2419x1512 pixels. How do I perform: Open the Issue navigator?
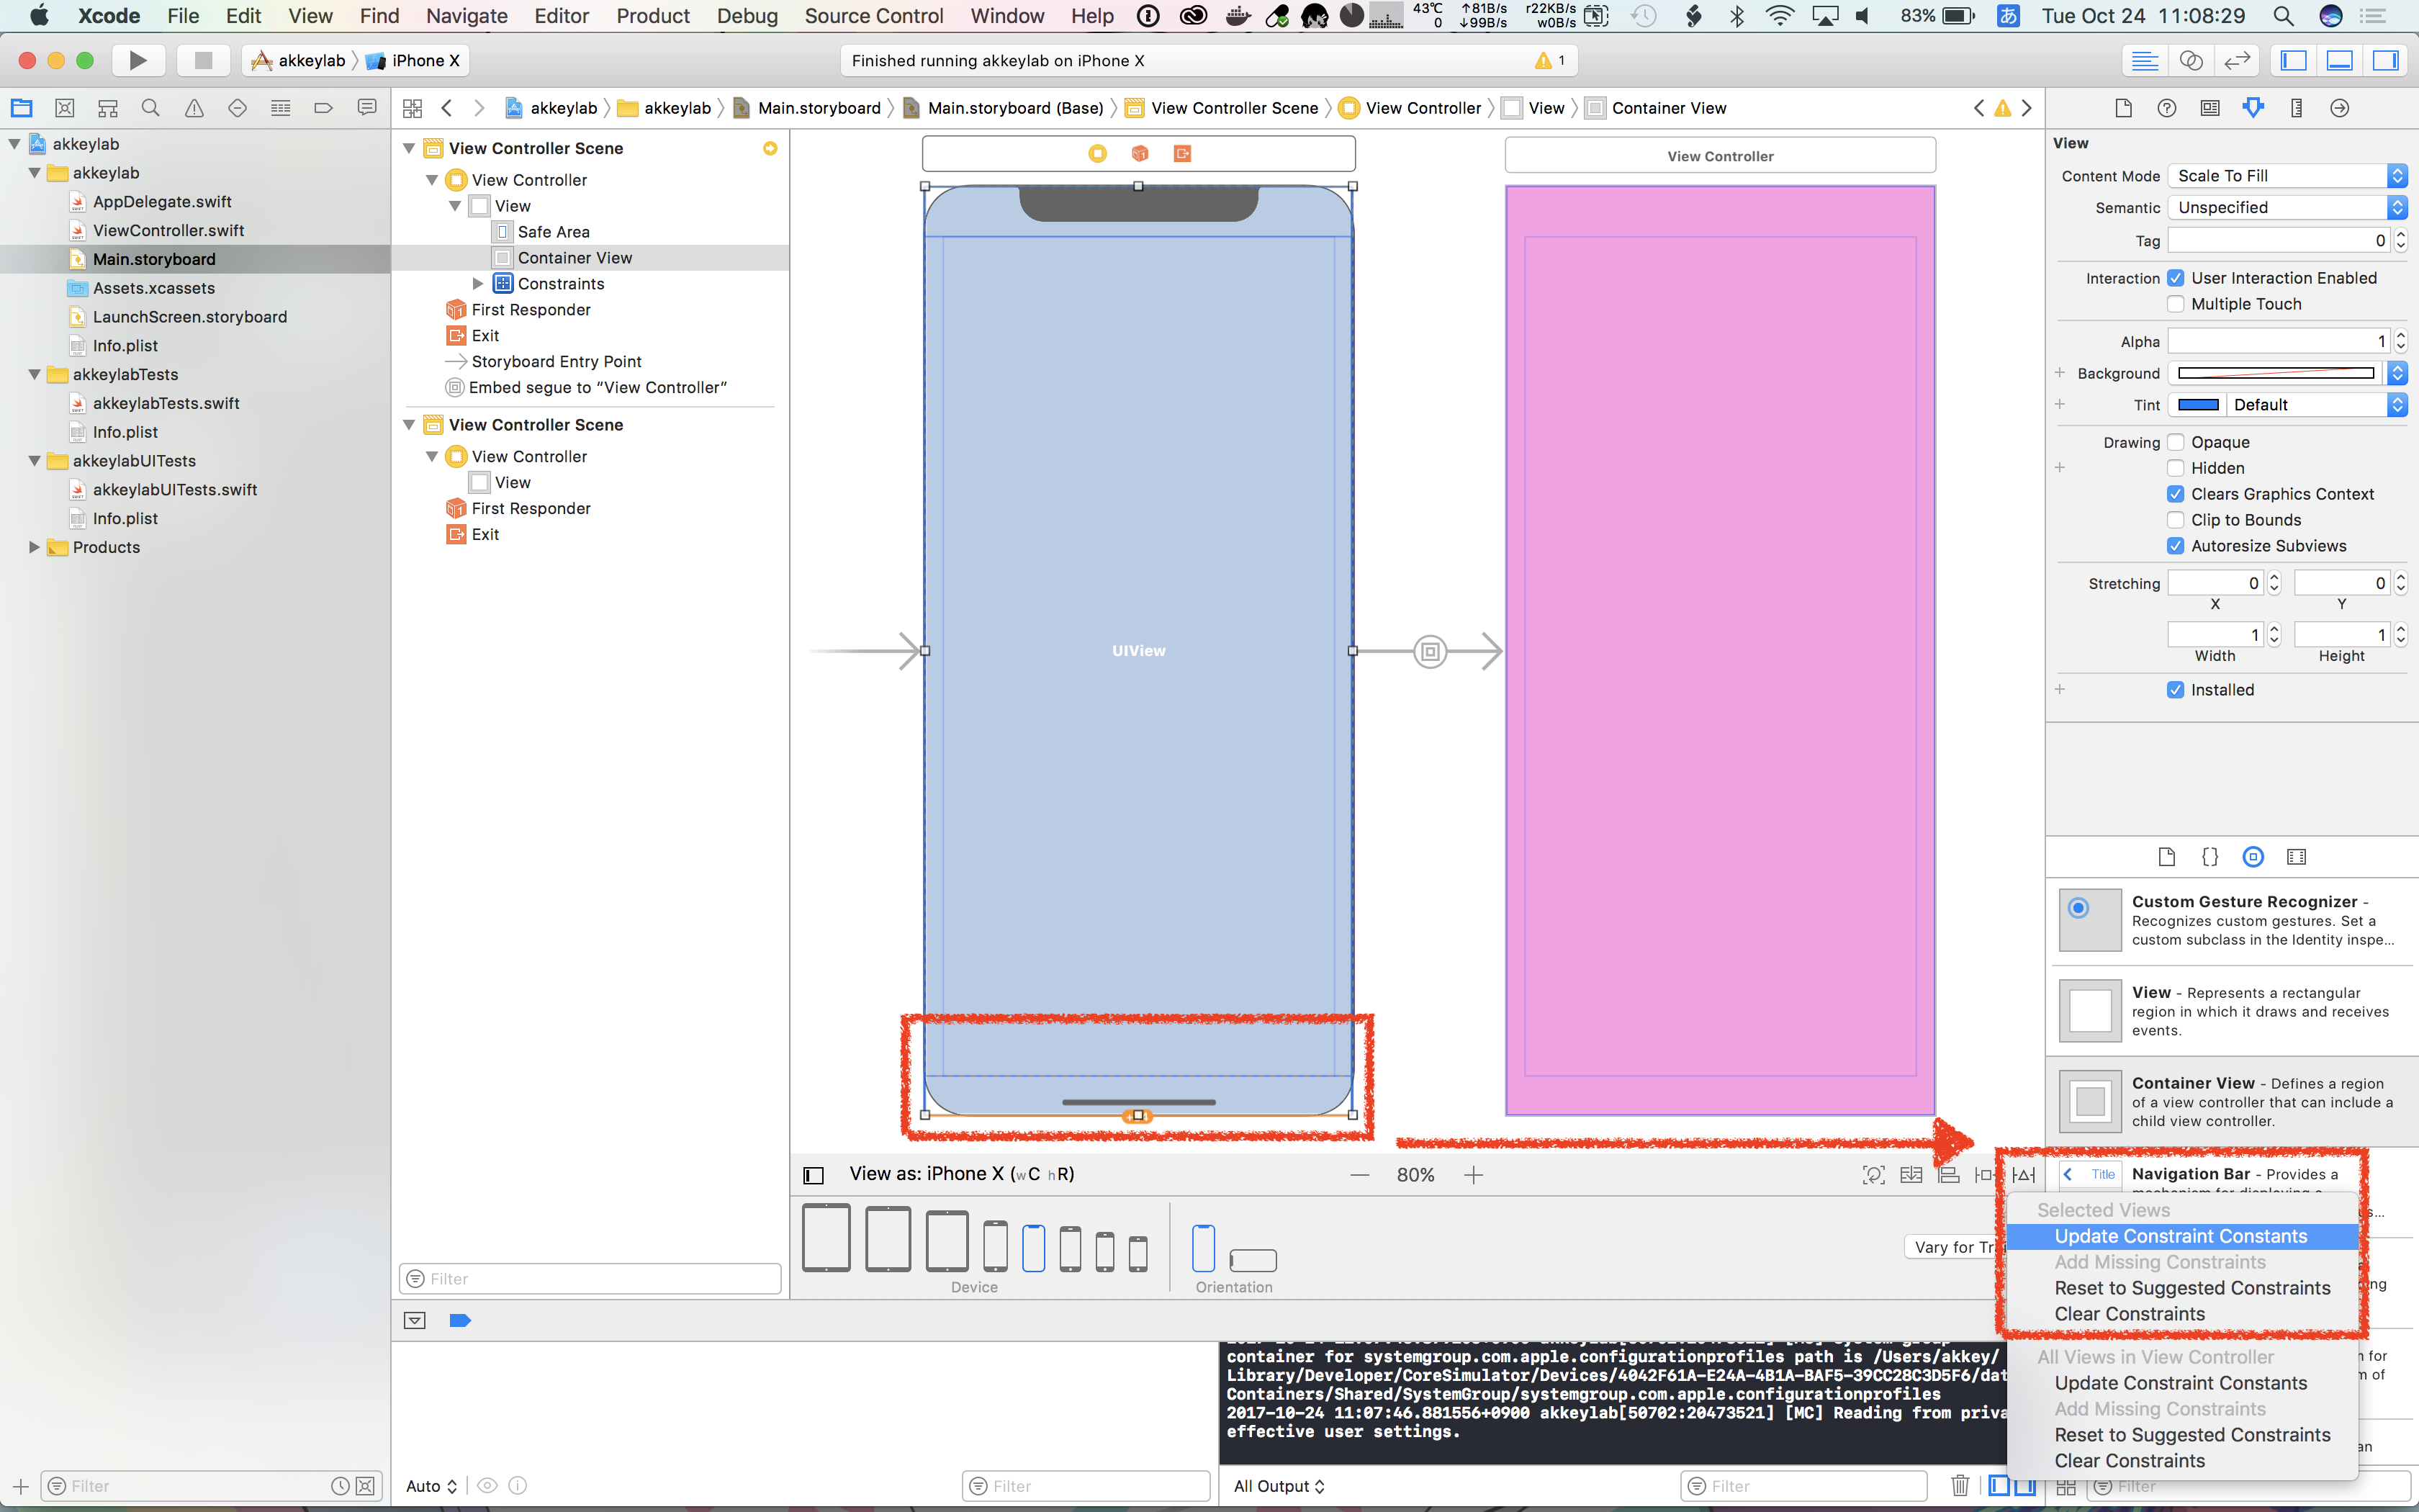[194, 108]
